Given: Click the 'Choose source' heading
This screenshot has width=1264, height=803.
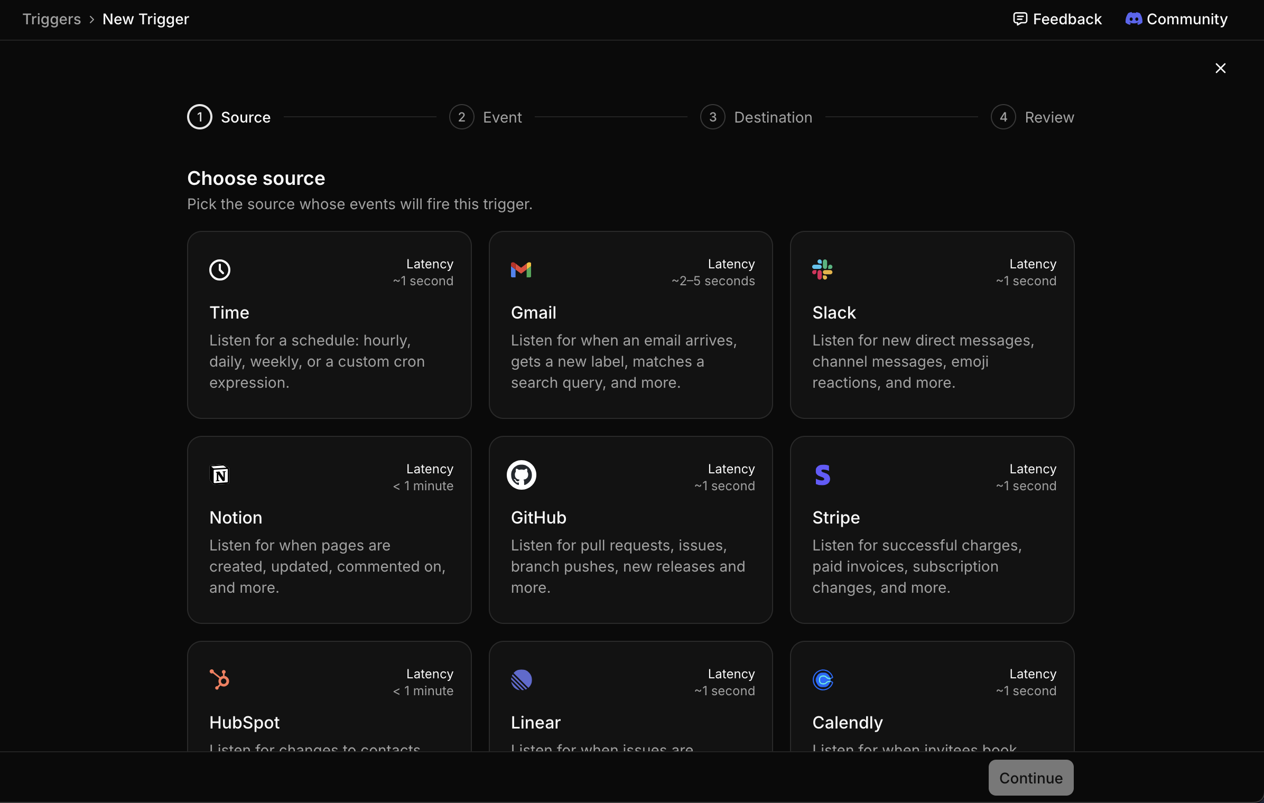Looking at the screenshot, I should point(256,179).
